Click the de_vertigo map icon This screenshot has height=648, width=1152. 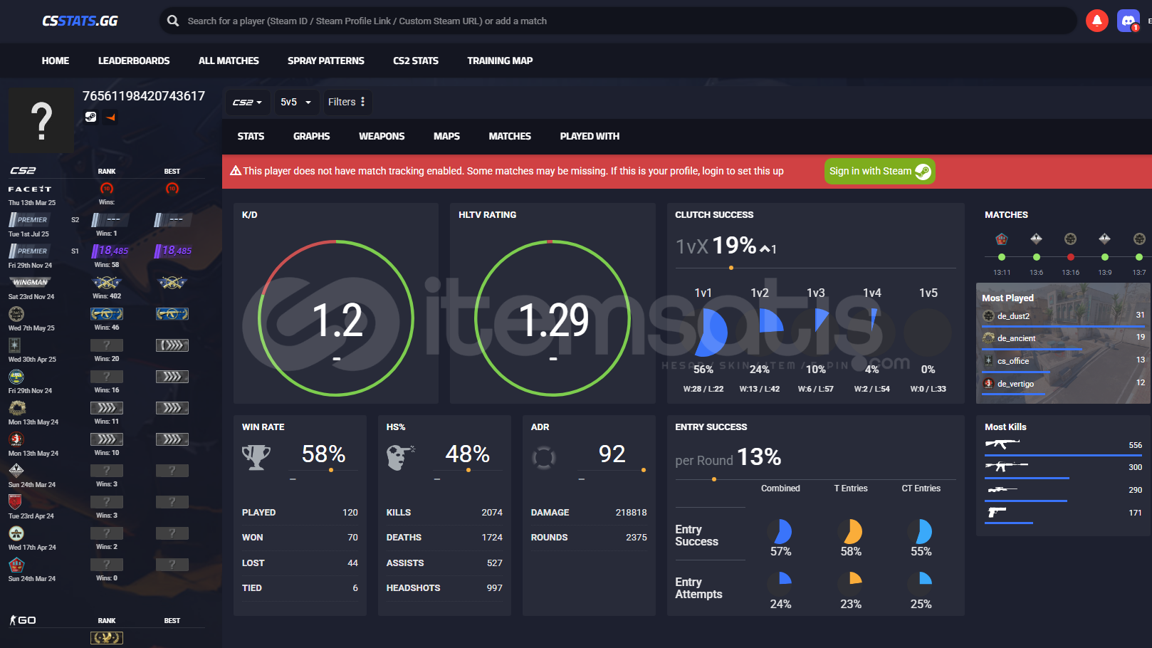click(x=988, y=384)
